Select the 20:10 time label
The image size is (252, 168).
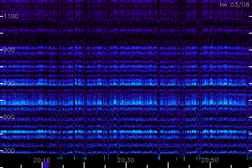pyautogui.click(x=42, y=160)
